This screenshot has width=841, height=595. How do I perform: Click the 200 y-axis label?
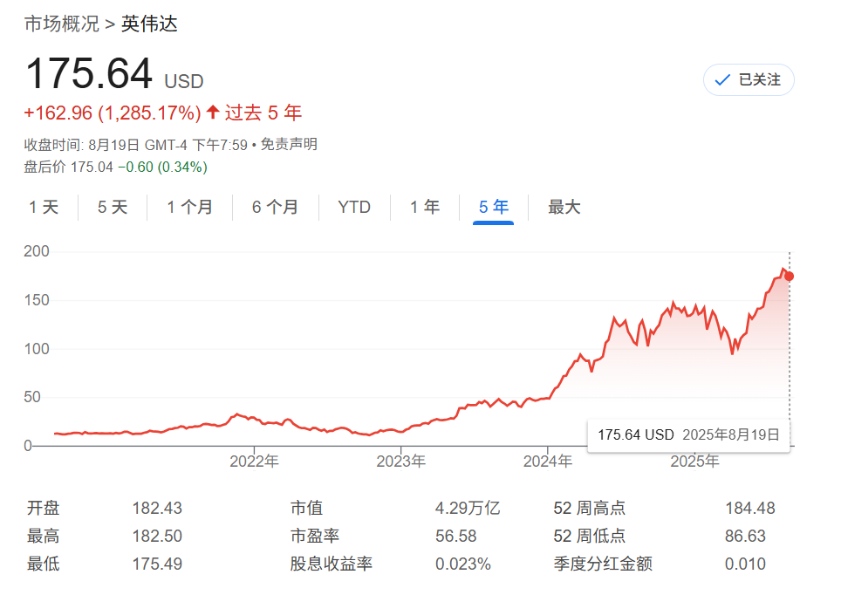tap(37, 251)
